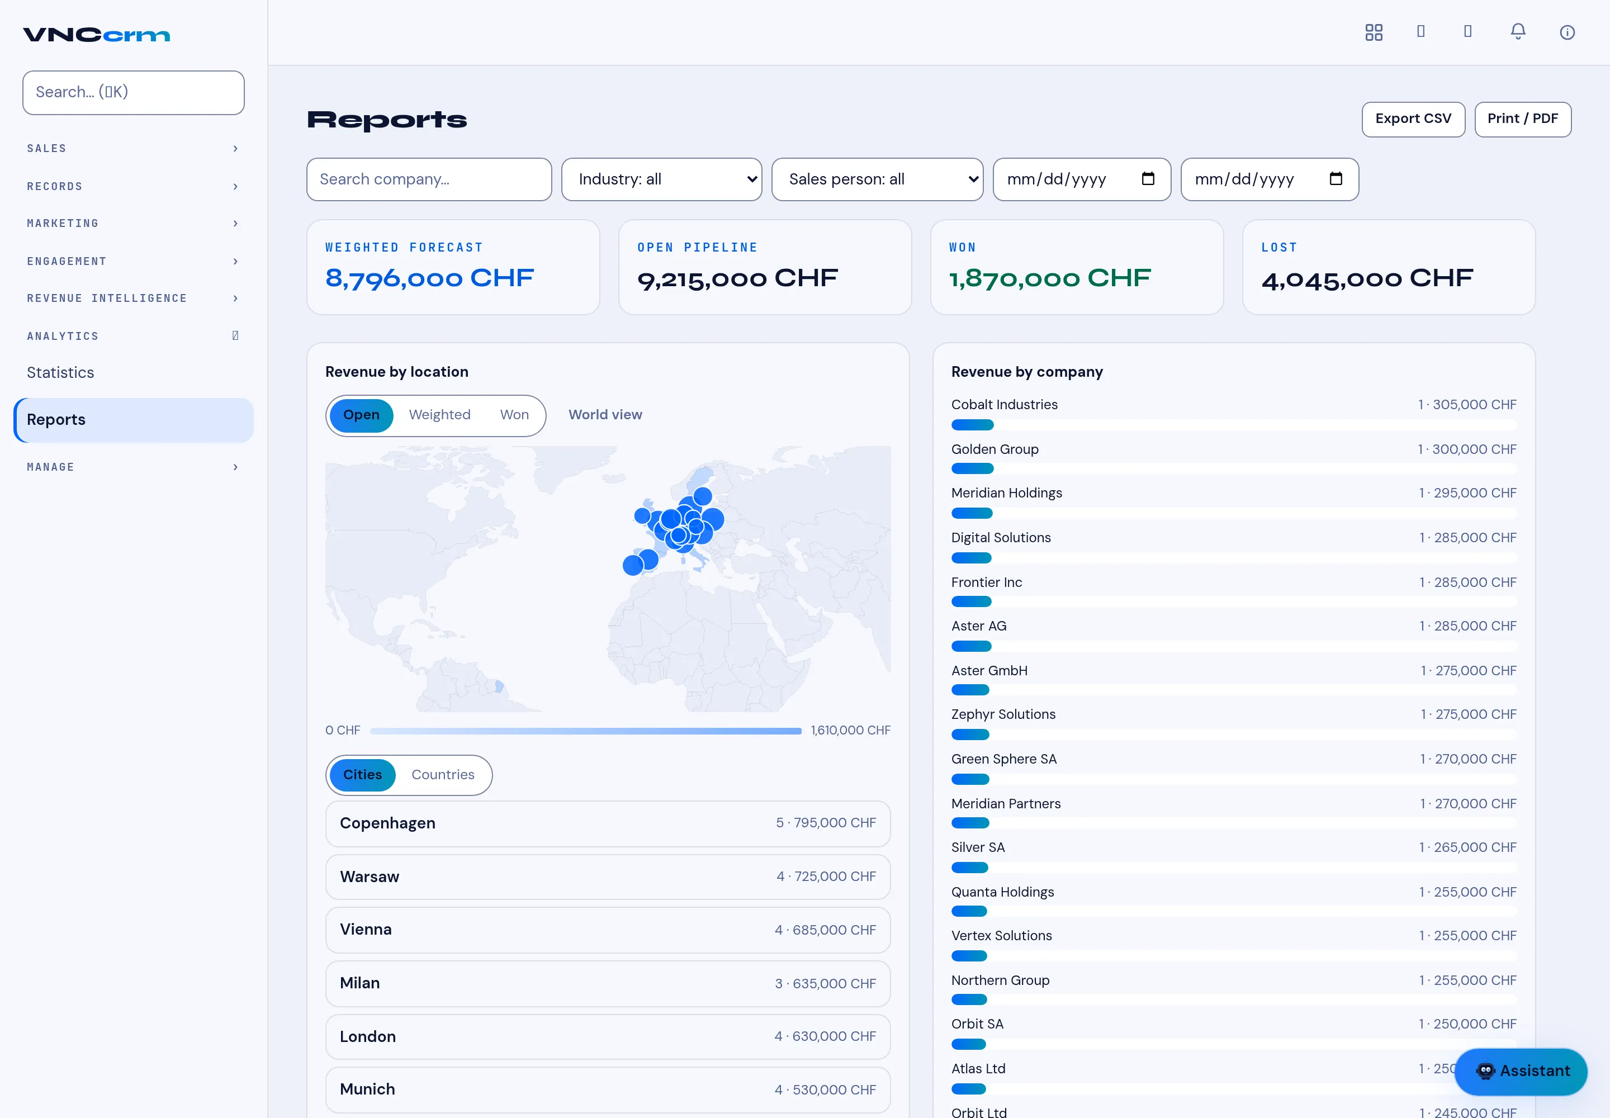
Task: Select the Copenhagen city row
Action: [x=608, y=823]
